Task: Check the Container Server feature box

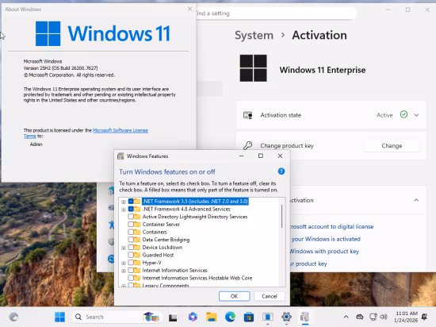Action: pos(131,225)
